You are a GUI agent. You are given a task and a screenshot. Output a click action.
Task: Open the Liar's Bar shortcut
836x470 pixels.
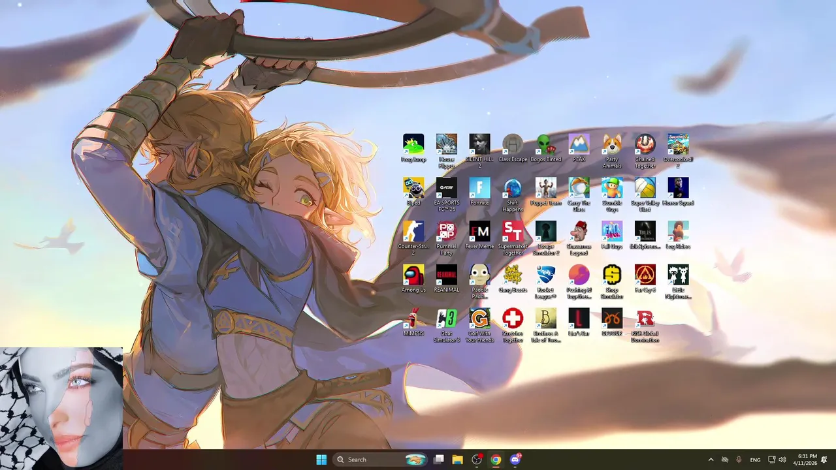pyautogui.click(x=579, y=323)
